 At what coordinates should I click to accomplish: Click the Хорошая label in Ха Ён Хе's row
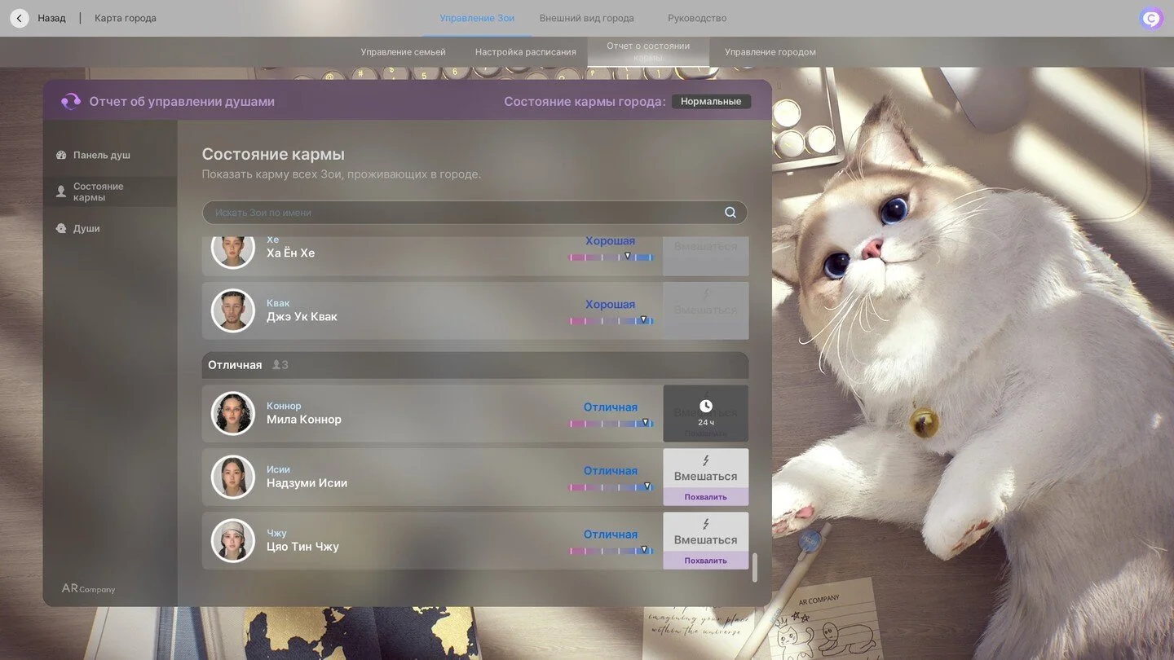tap(610, 241)
